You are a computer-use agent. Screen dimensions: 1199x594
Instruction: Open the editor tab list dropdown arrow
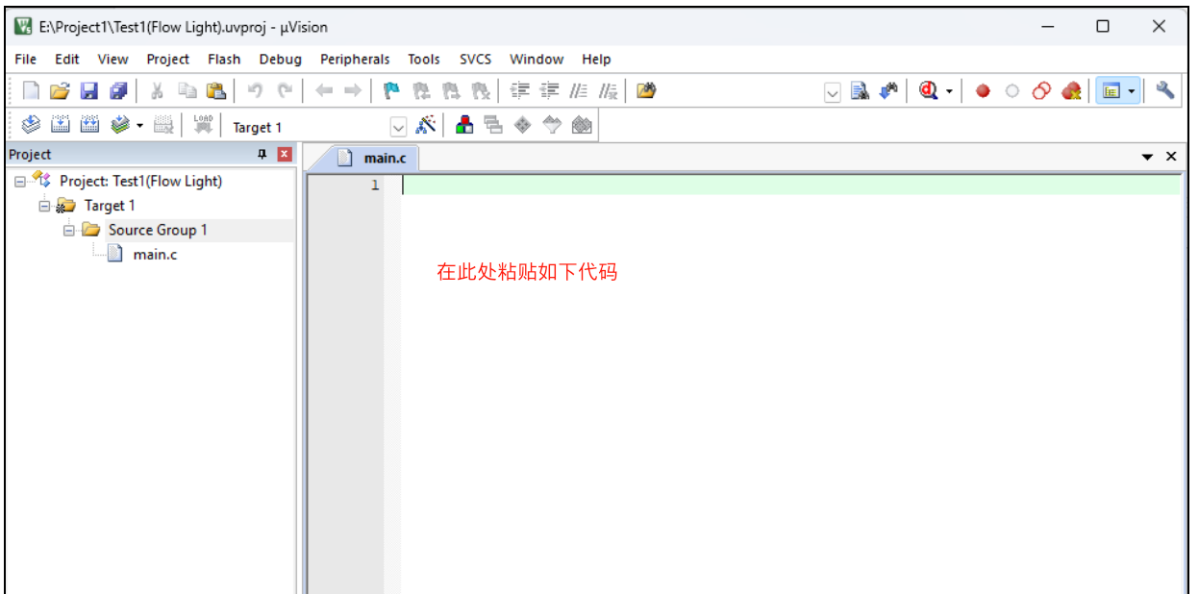[x=1147, y=157]
